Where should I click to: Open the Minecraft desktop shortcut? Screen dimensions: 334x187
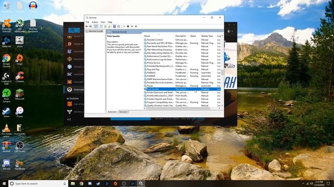pos(20,95)
